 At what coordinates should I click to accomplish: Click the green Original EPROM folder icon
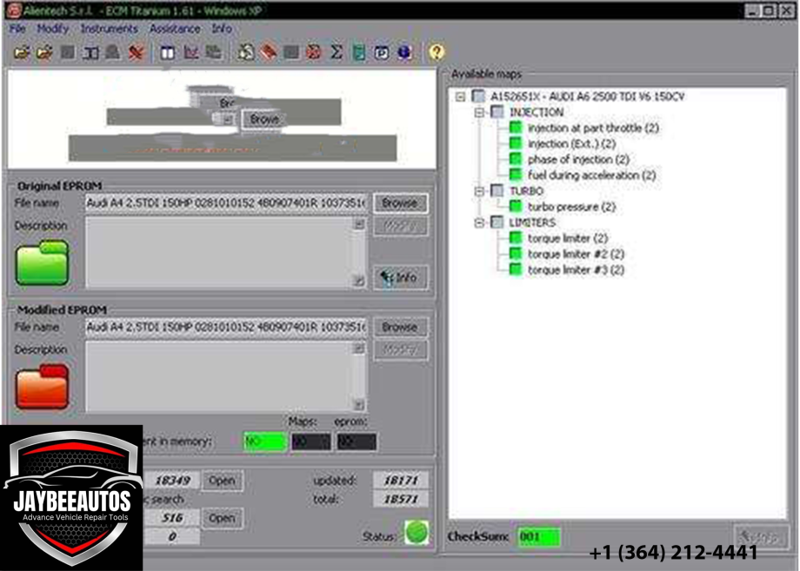coord(42,263)
